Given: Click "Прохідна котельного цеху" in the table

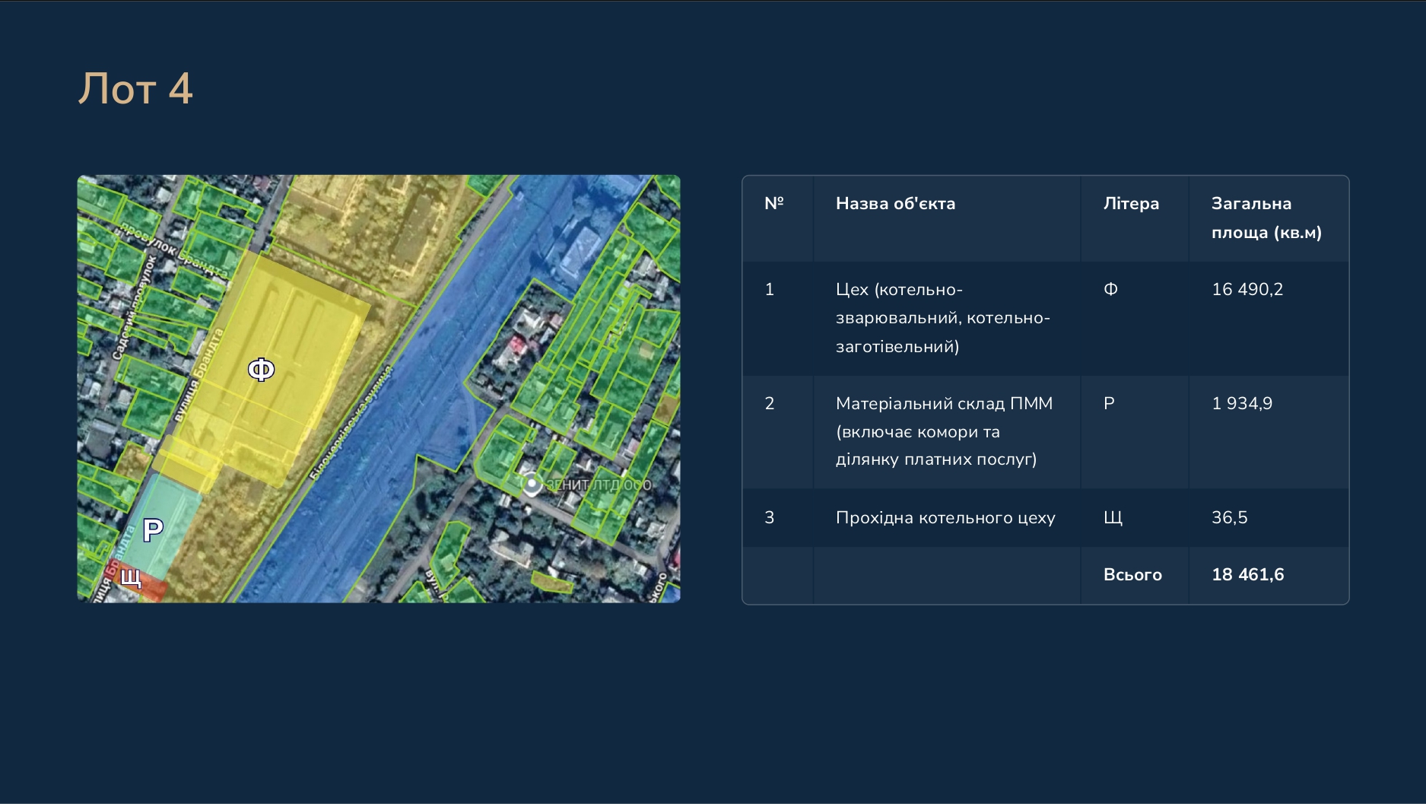Looking at the screenshot, I should 945,518.
